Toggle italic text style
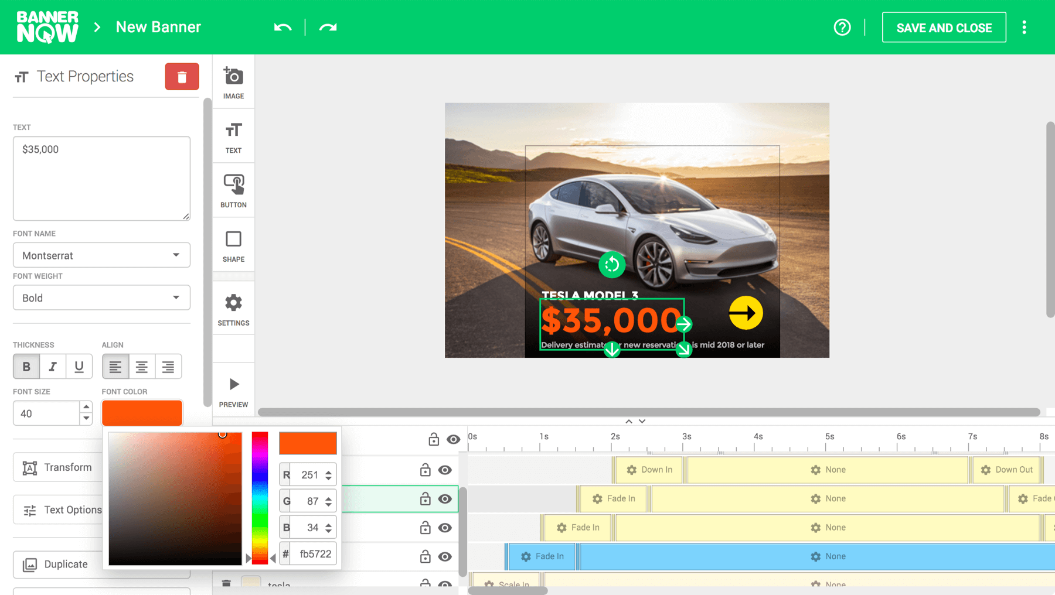This screenshot has height=595, width=1055. [x=53, y=367]
